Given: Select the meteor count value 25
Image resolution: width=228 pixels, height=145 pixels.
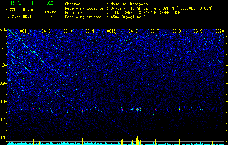Looking at the screenshot, I should (53, 17).
